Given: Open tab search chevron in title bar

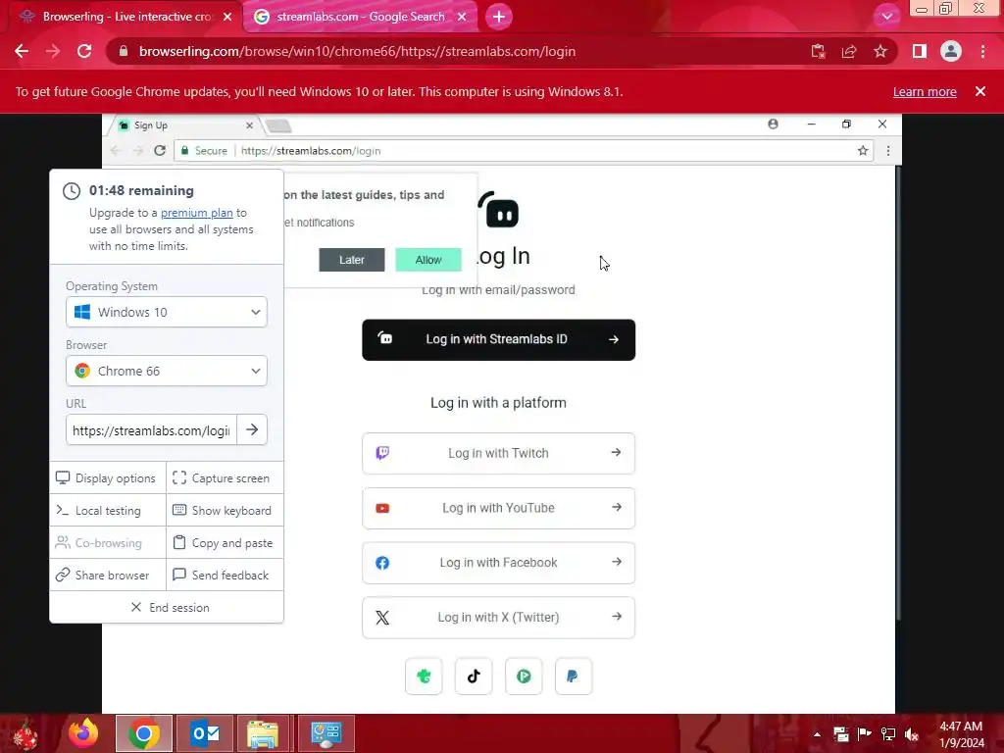Looking at the screenshot, I should (886, 17).
